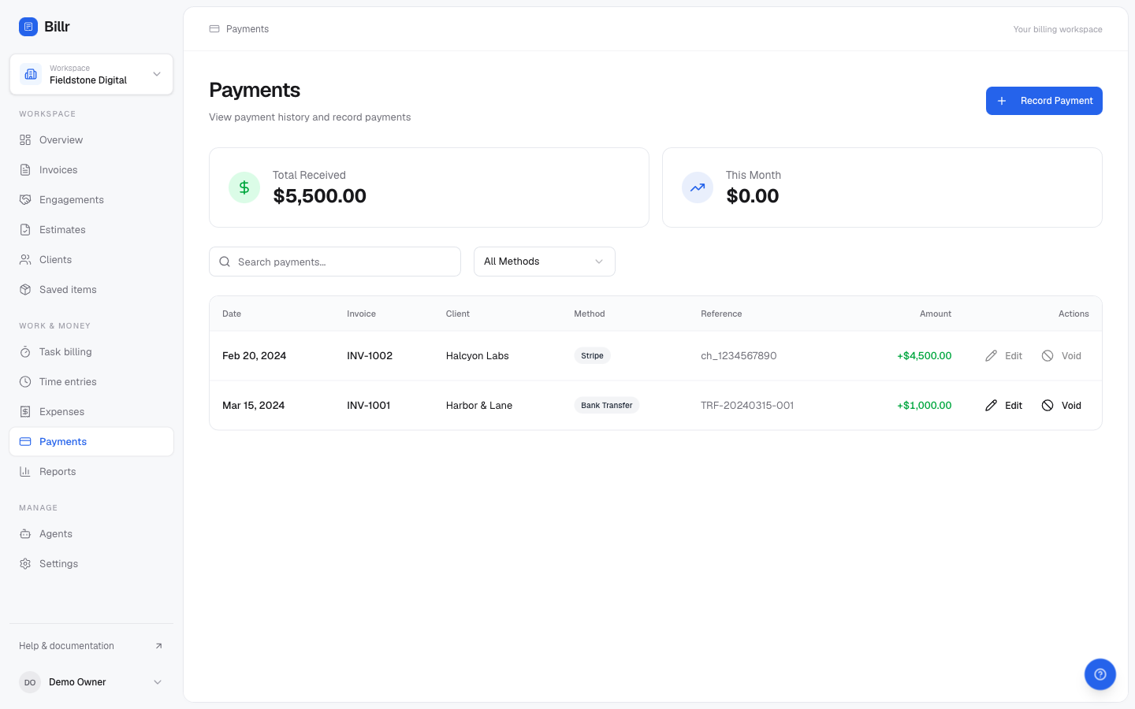
Task: Open the floating help question button
Action: 1100,674
